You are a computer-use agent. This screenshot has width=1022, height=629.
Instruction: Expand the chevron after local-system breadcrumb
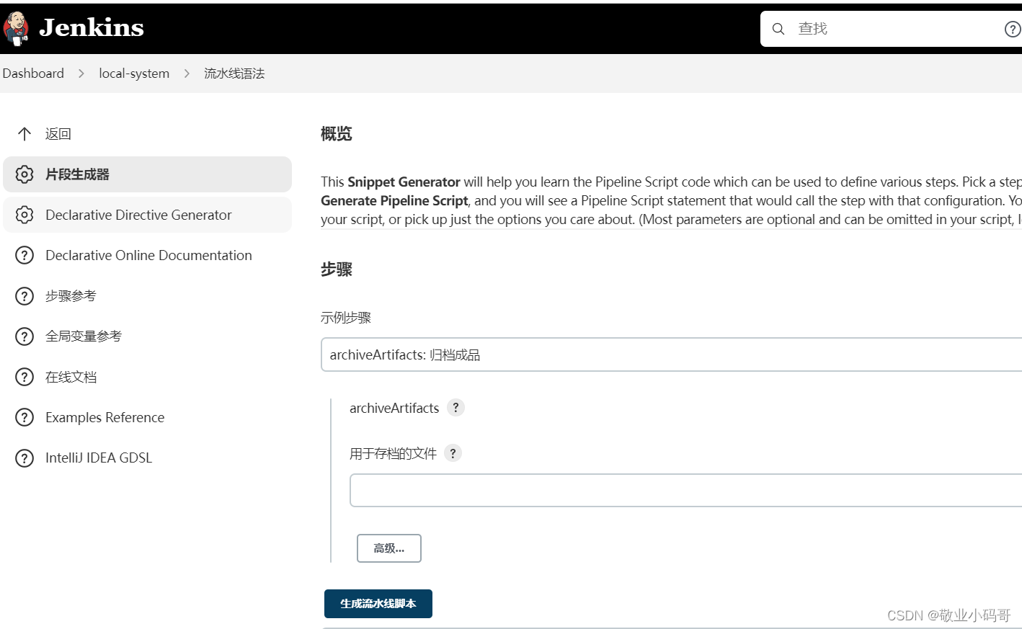pos(187,73)
